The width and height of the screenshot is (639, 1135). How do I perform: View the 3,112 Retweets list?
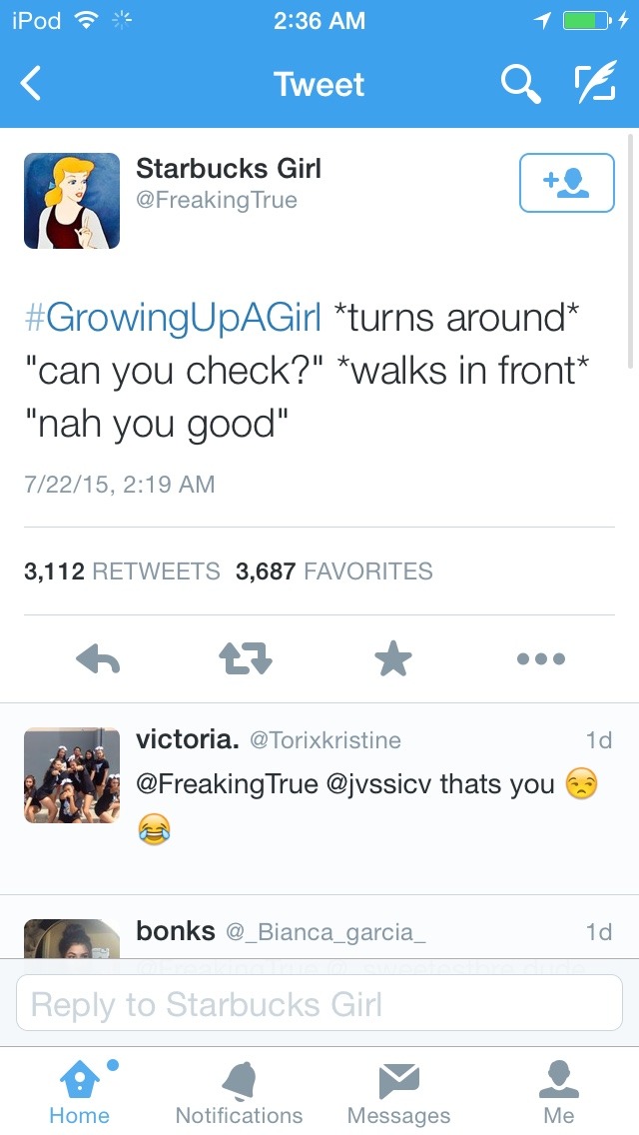pyautogui.click(x=122, y=571)
